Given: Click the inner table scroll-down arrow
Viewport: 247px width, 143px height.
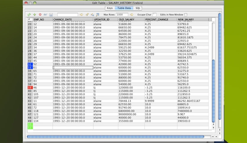Looking at the screenshot, I should tap(213, 128).
